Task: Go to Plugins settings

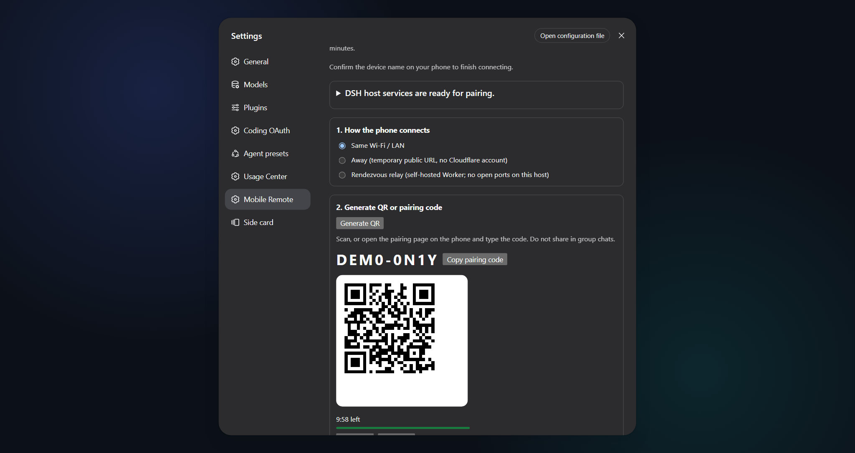Action: pyautogui.click(x=268, y=108)
